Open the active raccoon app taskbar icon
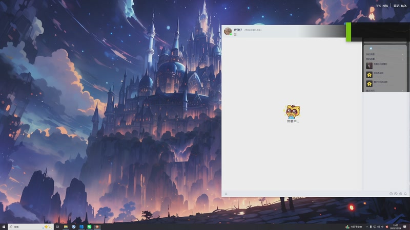 (97, 227)
